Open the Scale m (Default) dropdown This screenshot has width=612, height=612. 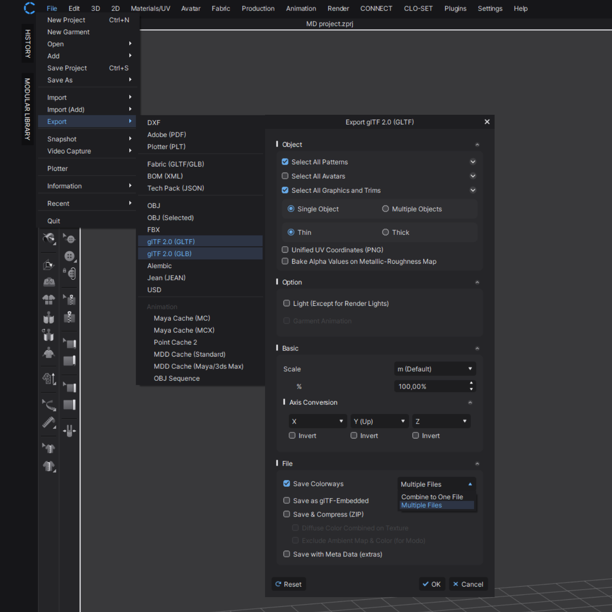(435, 369)
